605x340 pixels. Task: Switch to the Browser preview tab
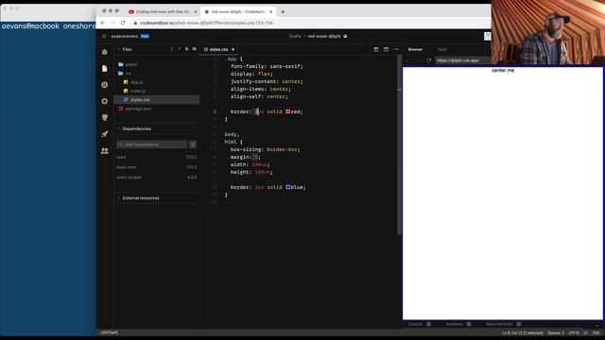click(415, 49)
